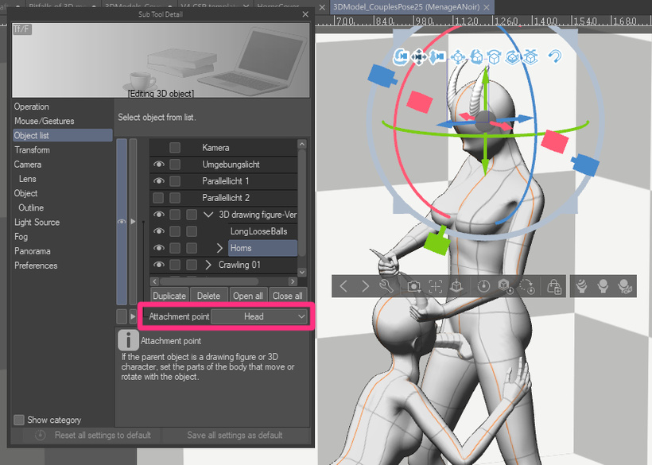Open the Attachment point dropdown showing Head
The width and height of the screenshot is (652, 465).
(256, 316)
